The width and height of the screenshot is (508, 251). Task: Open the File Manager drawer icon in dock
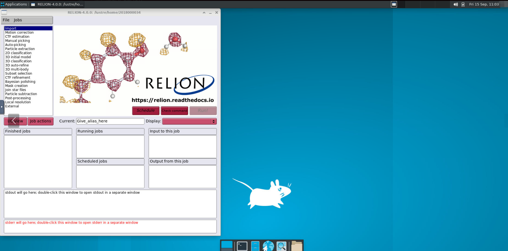click(255, 246)
